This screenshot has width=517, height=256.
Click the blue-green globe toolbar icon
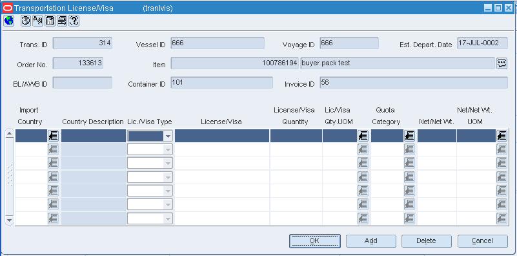tap(8, 21)
